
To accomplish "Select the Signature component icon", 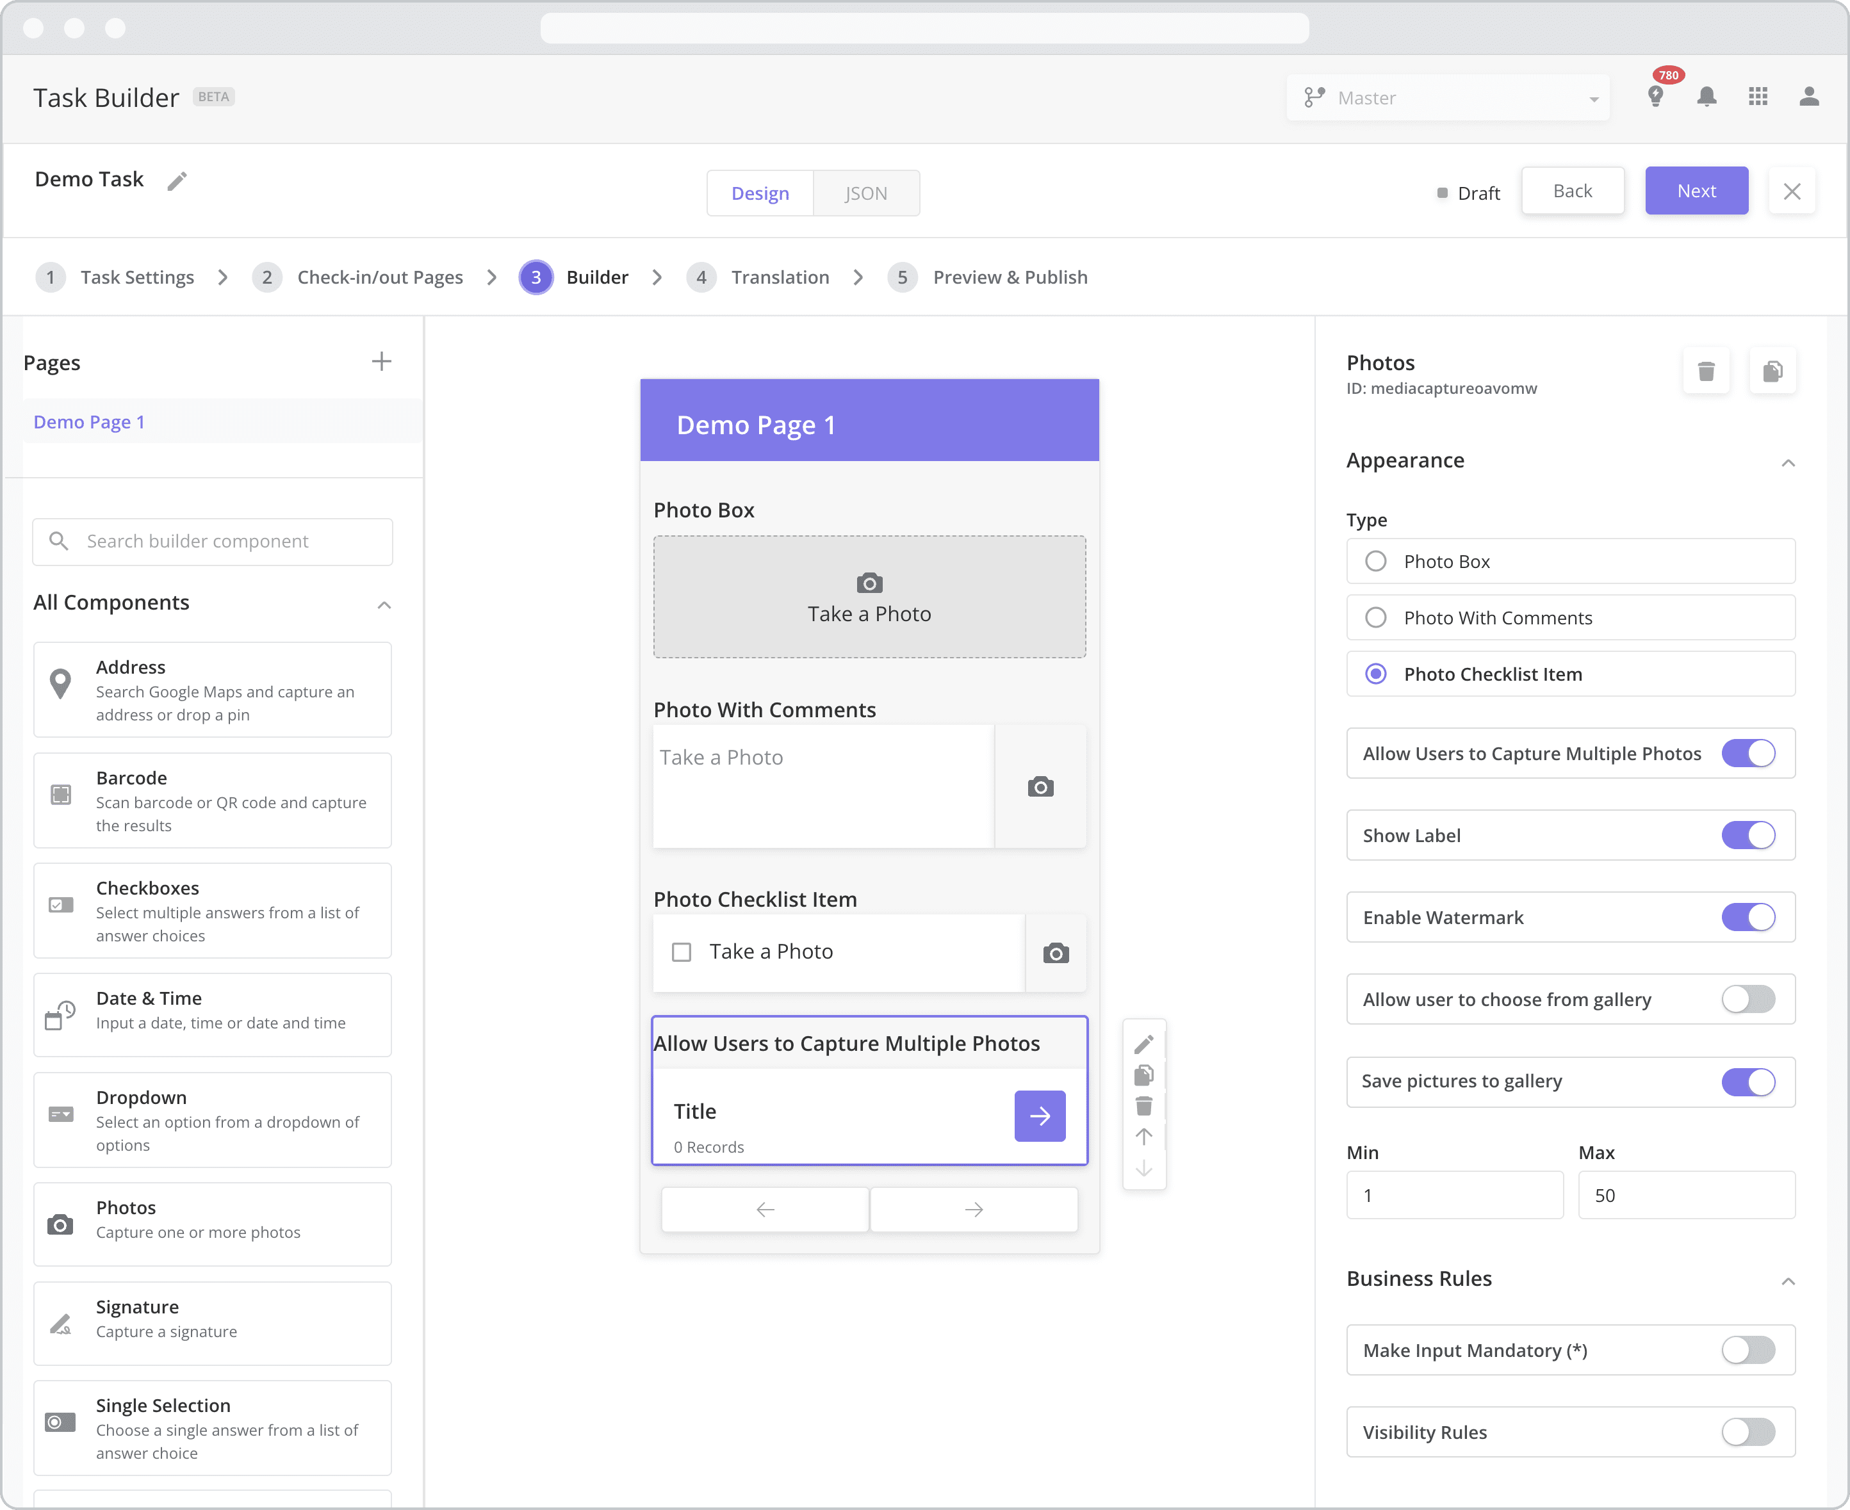I will [x=60, y=1325].
